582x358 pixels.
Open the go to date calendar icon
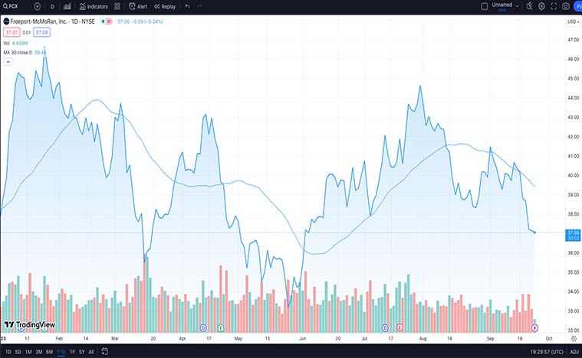coord(105,351)
